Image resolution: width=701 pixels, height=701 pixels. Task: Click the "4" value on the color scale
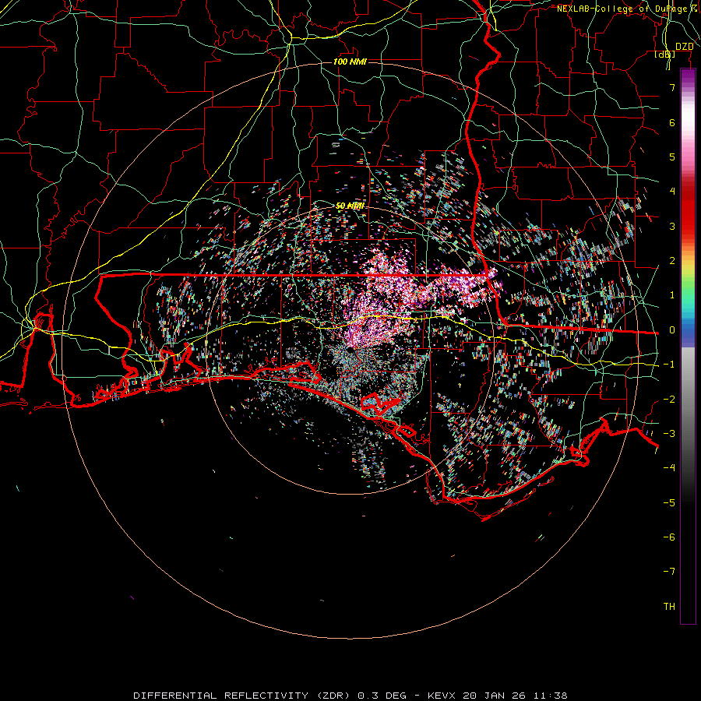[x=672, y=192]
